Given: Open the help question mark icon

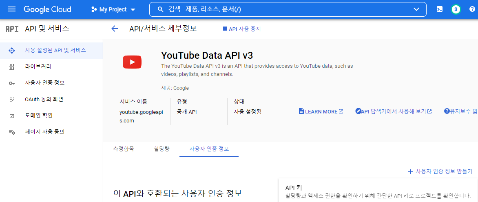Looking at the screenshot, I should 472,9.
